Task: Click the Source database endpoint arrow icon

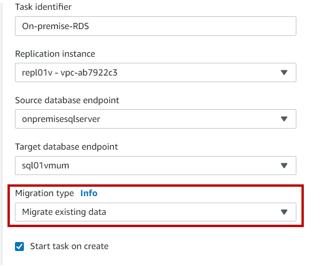Action: point(284,119)
